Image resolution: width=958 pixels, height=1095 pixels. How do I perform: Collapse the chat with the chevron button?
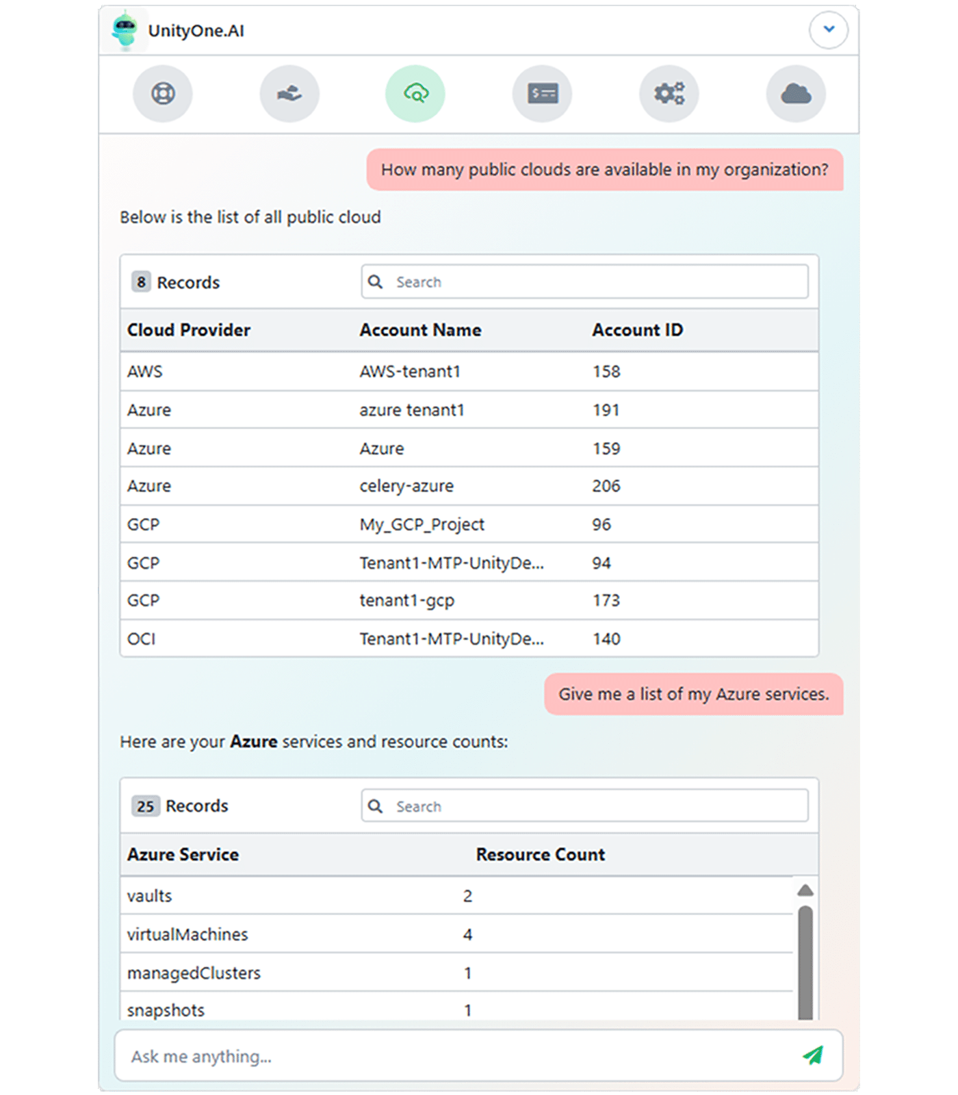click(x=828, y=29)
